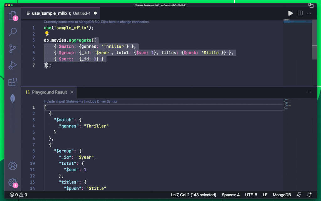Click "$group" key in Playground Result
321x201 pixels.
[64, 151]
